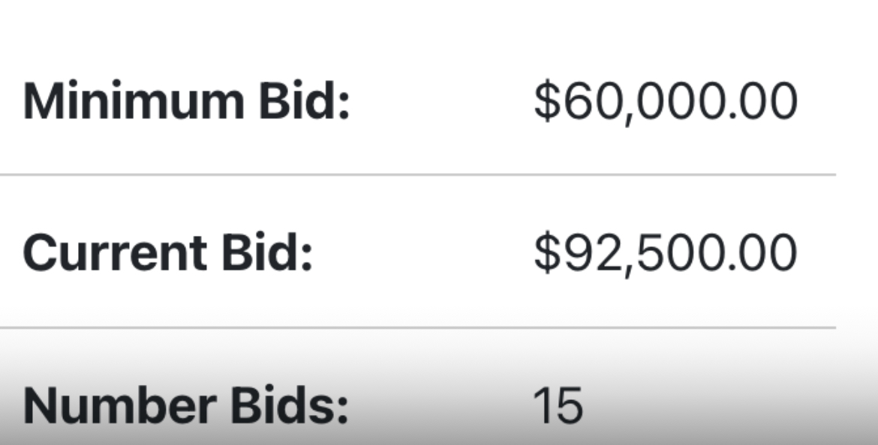Viewport: 878px width, 445px height.
Task: Select the $92,500.00 current bid value
Action: tap(666, 254)
